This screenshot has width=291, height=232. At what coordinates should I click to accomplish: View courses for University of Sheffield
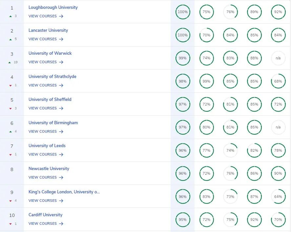[x=46, y=108]
